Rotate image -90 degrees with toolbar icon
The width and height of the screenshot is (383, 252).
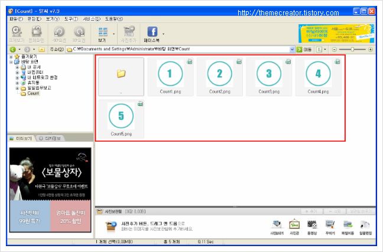(59, 34)
